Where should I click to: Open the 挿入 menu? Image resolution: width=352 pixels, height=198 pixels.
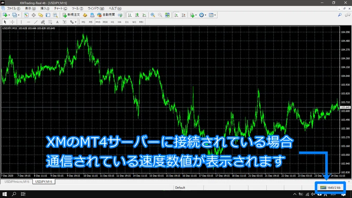pos(45,8)
